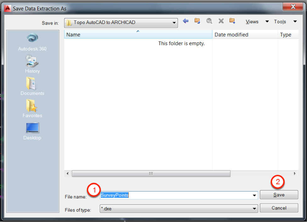
Task: Open Documents location in sidebar
Action: tap(32, 86)
